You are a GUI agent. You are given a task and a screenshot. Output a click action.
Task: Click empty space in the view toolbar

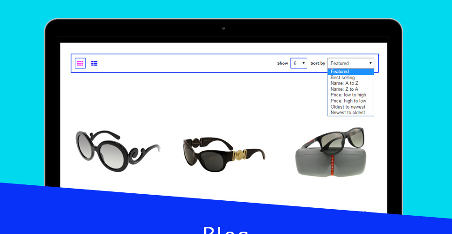pos(187,63)
